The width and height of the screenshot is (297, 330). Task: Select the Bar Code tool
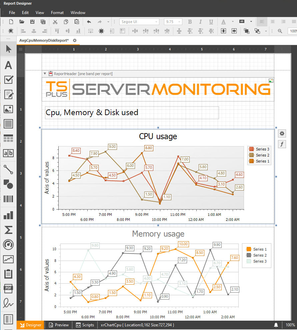tap(8, 199)
